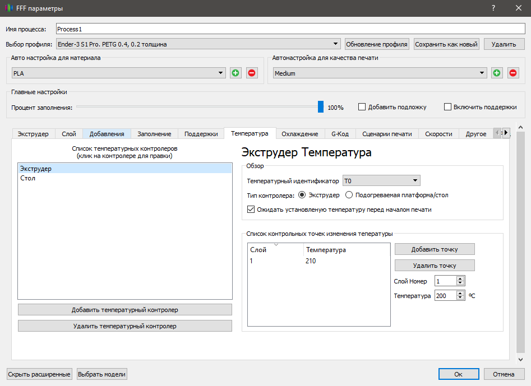Click the help question mark in title bar
The image size is (531, 386).
pos(493,8)
